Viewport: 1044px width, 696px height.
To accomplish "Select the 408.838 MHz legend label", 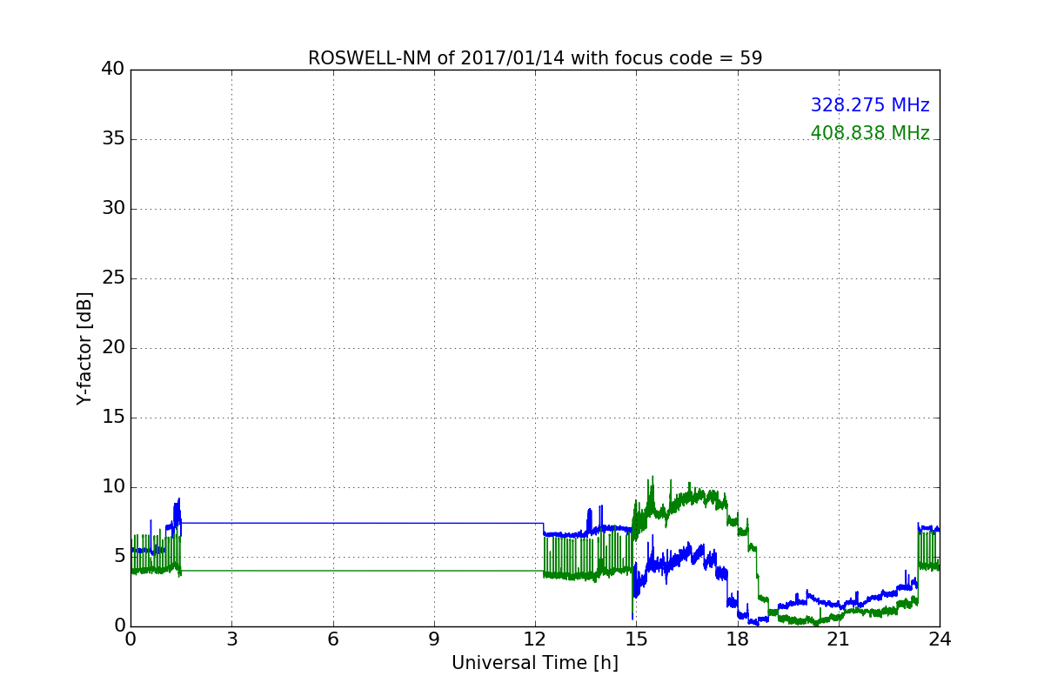I will (x=870, y=133).
